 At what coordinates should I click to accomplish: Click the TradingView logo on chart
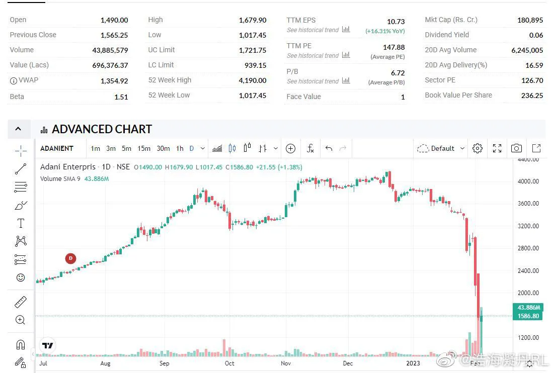[x=47, y=345]
